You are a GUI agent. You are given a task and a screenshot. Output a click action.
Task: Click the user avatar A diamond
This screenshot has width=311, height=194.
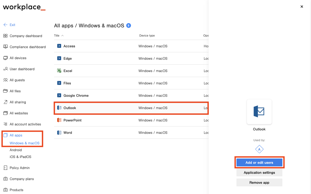(x=259, y=149)
